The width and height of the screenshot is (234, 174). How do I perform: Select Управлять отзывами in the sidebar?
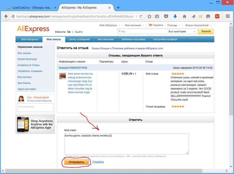30,71
